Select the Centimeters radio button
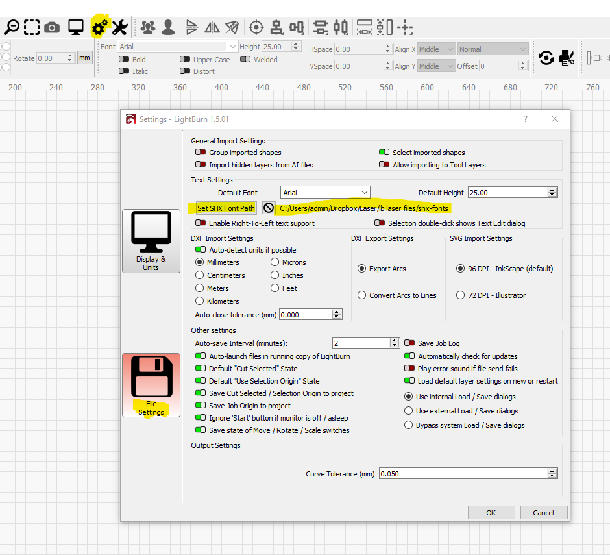The width and height of the screenshot is (610, 555). coord(200,275)
